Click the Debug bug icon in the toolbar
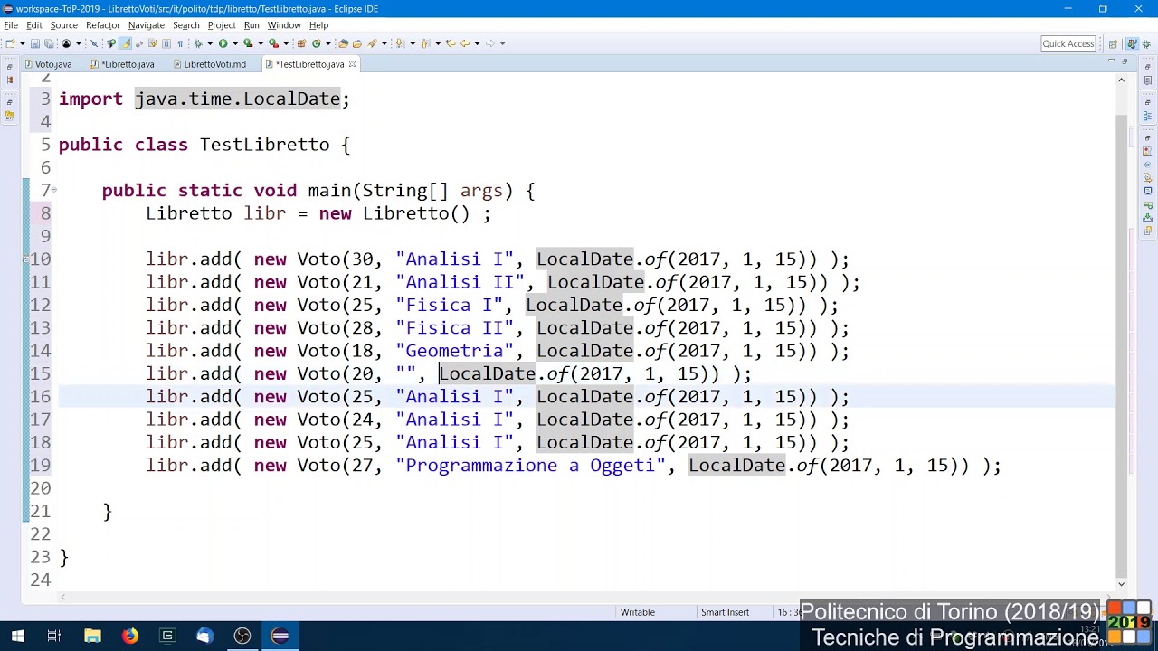Screen dimensions: 1158x651 [197, 43]
